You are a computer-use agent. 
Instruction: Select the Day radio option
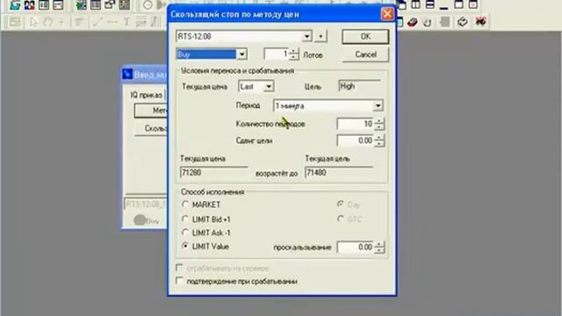[x=341, y=205]
